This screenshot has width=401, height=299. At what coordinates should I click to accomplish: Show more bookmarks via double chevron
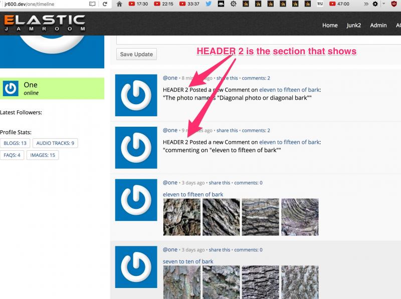pyautogui.click(x=366, y=4)
